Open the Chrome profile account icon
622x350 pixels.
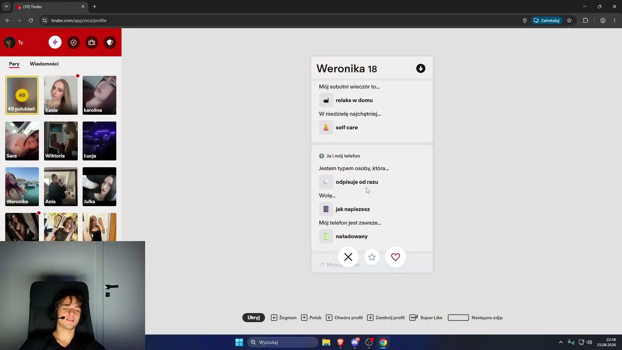pos(603,20)
